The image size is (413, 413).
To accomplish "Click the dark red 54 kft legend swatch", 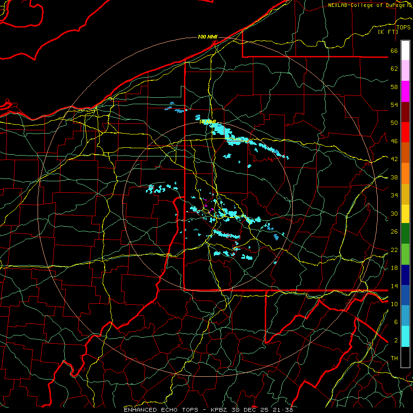I will pyautogui.click(x=405, y=112).
